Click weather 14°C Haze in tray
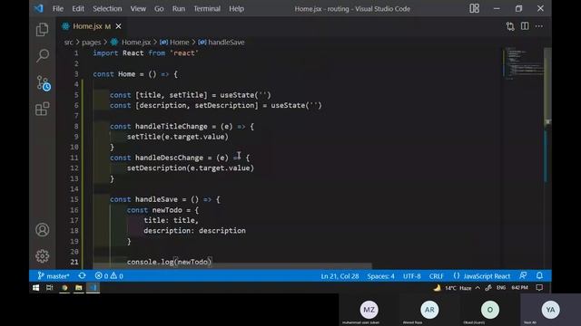 452,288
